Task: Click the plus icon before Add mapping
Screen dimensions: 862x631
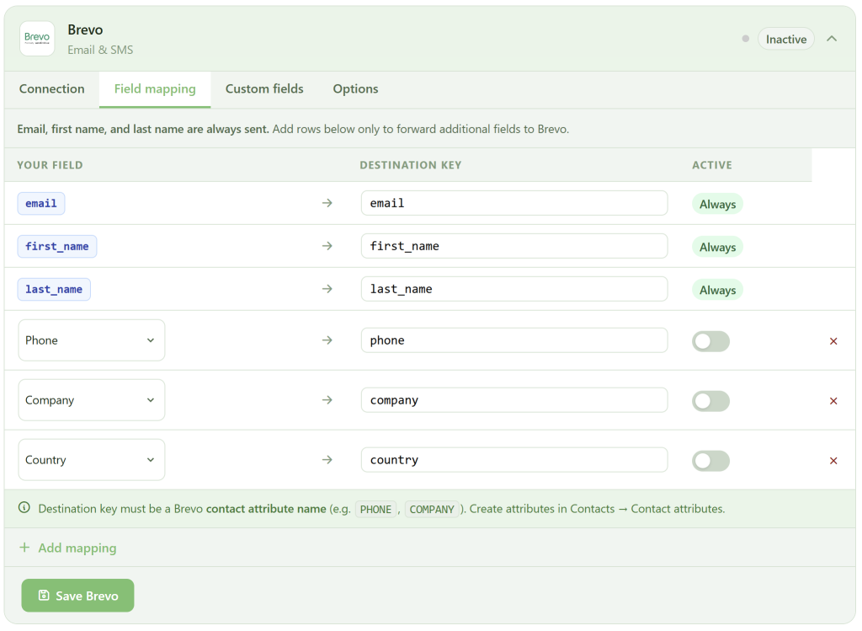Action: point(24,548)
